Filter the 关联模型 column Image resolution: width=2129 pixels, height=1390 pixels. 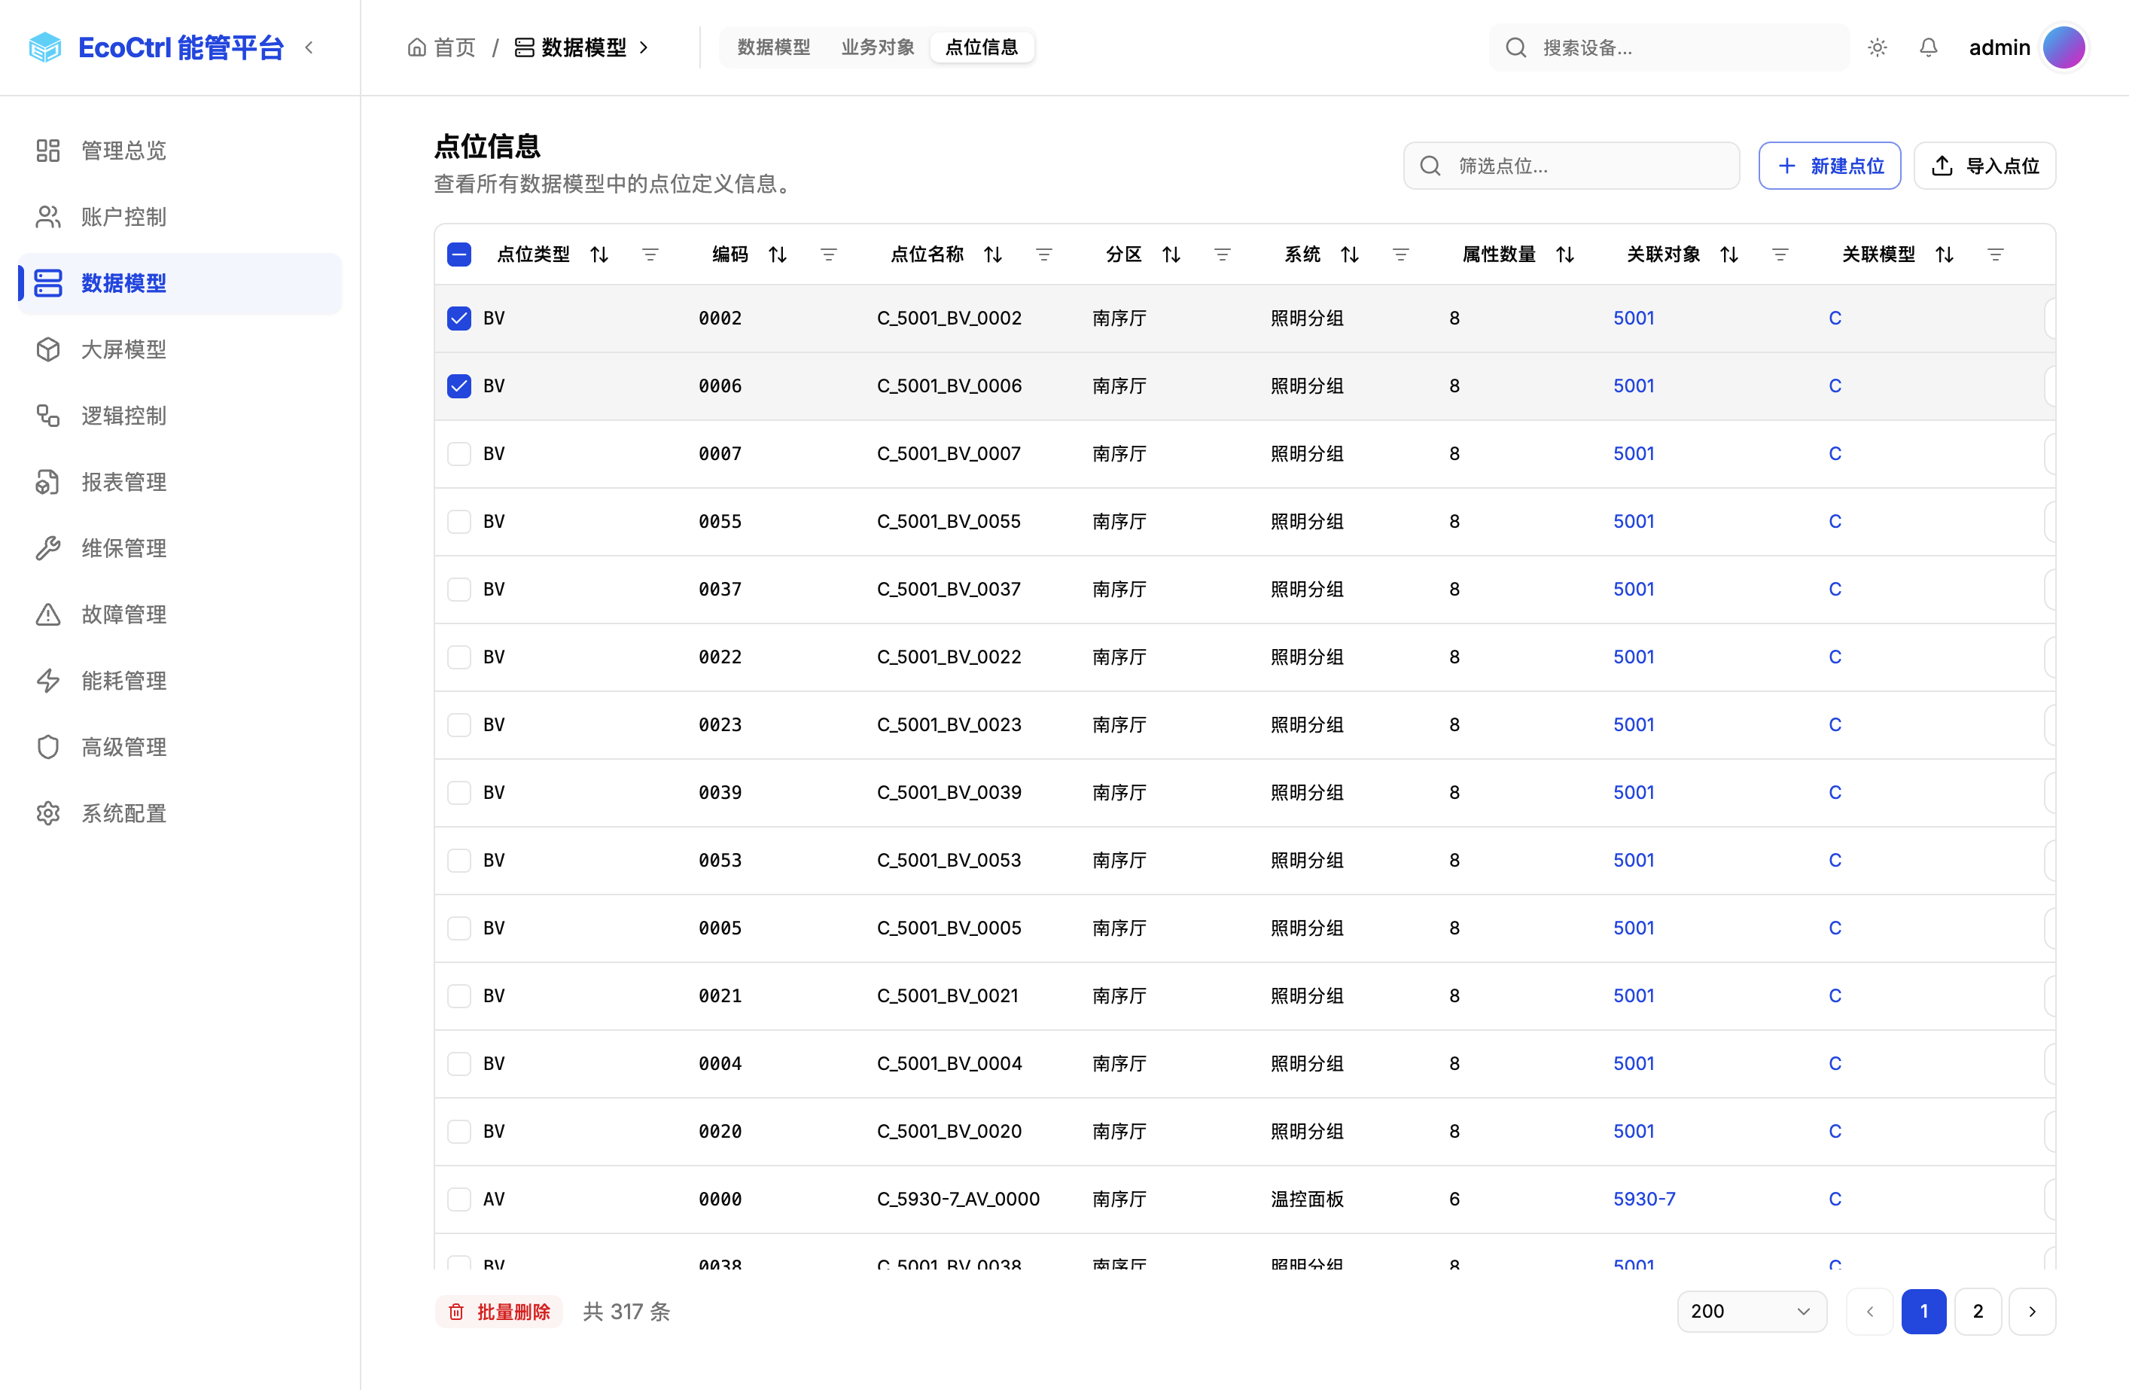point(1995,255)
